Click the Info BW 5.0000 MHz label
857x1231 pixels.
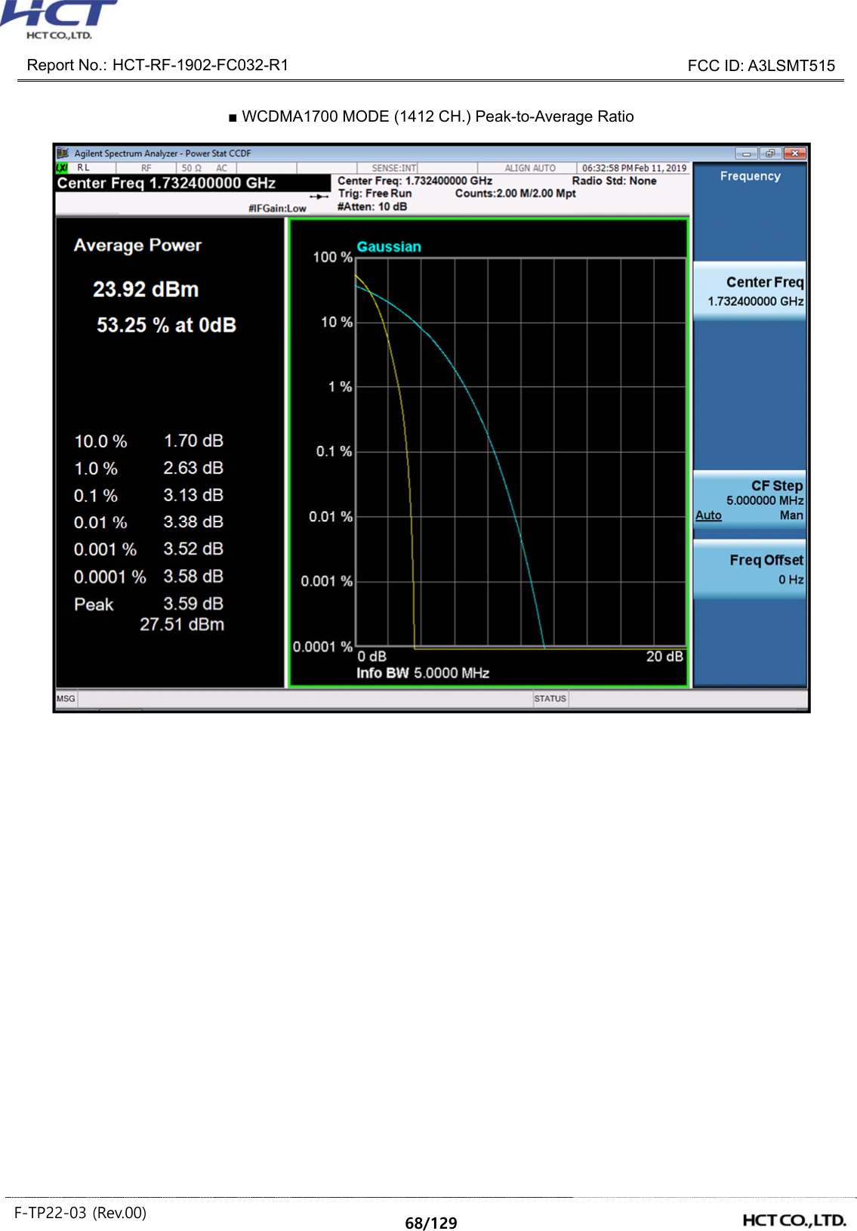click(x=423, y=673)
